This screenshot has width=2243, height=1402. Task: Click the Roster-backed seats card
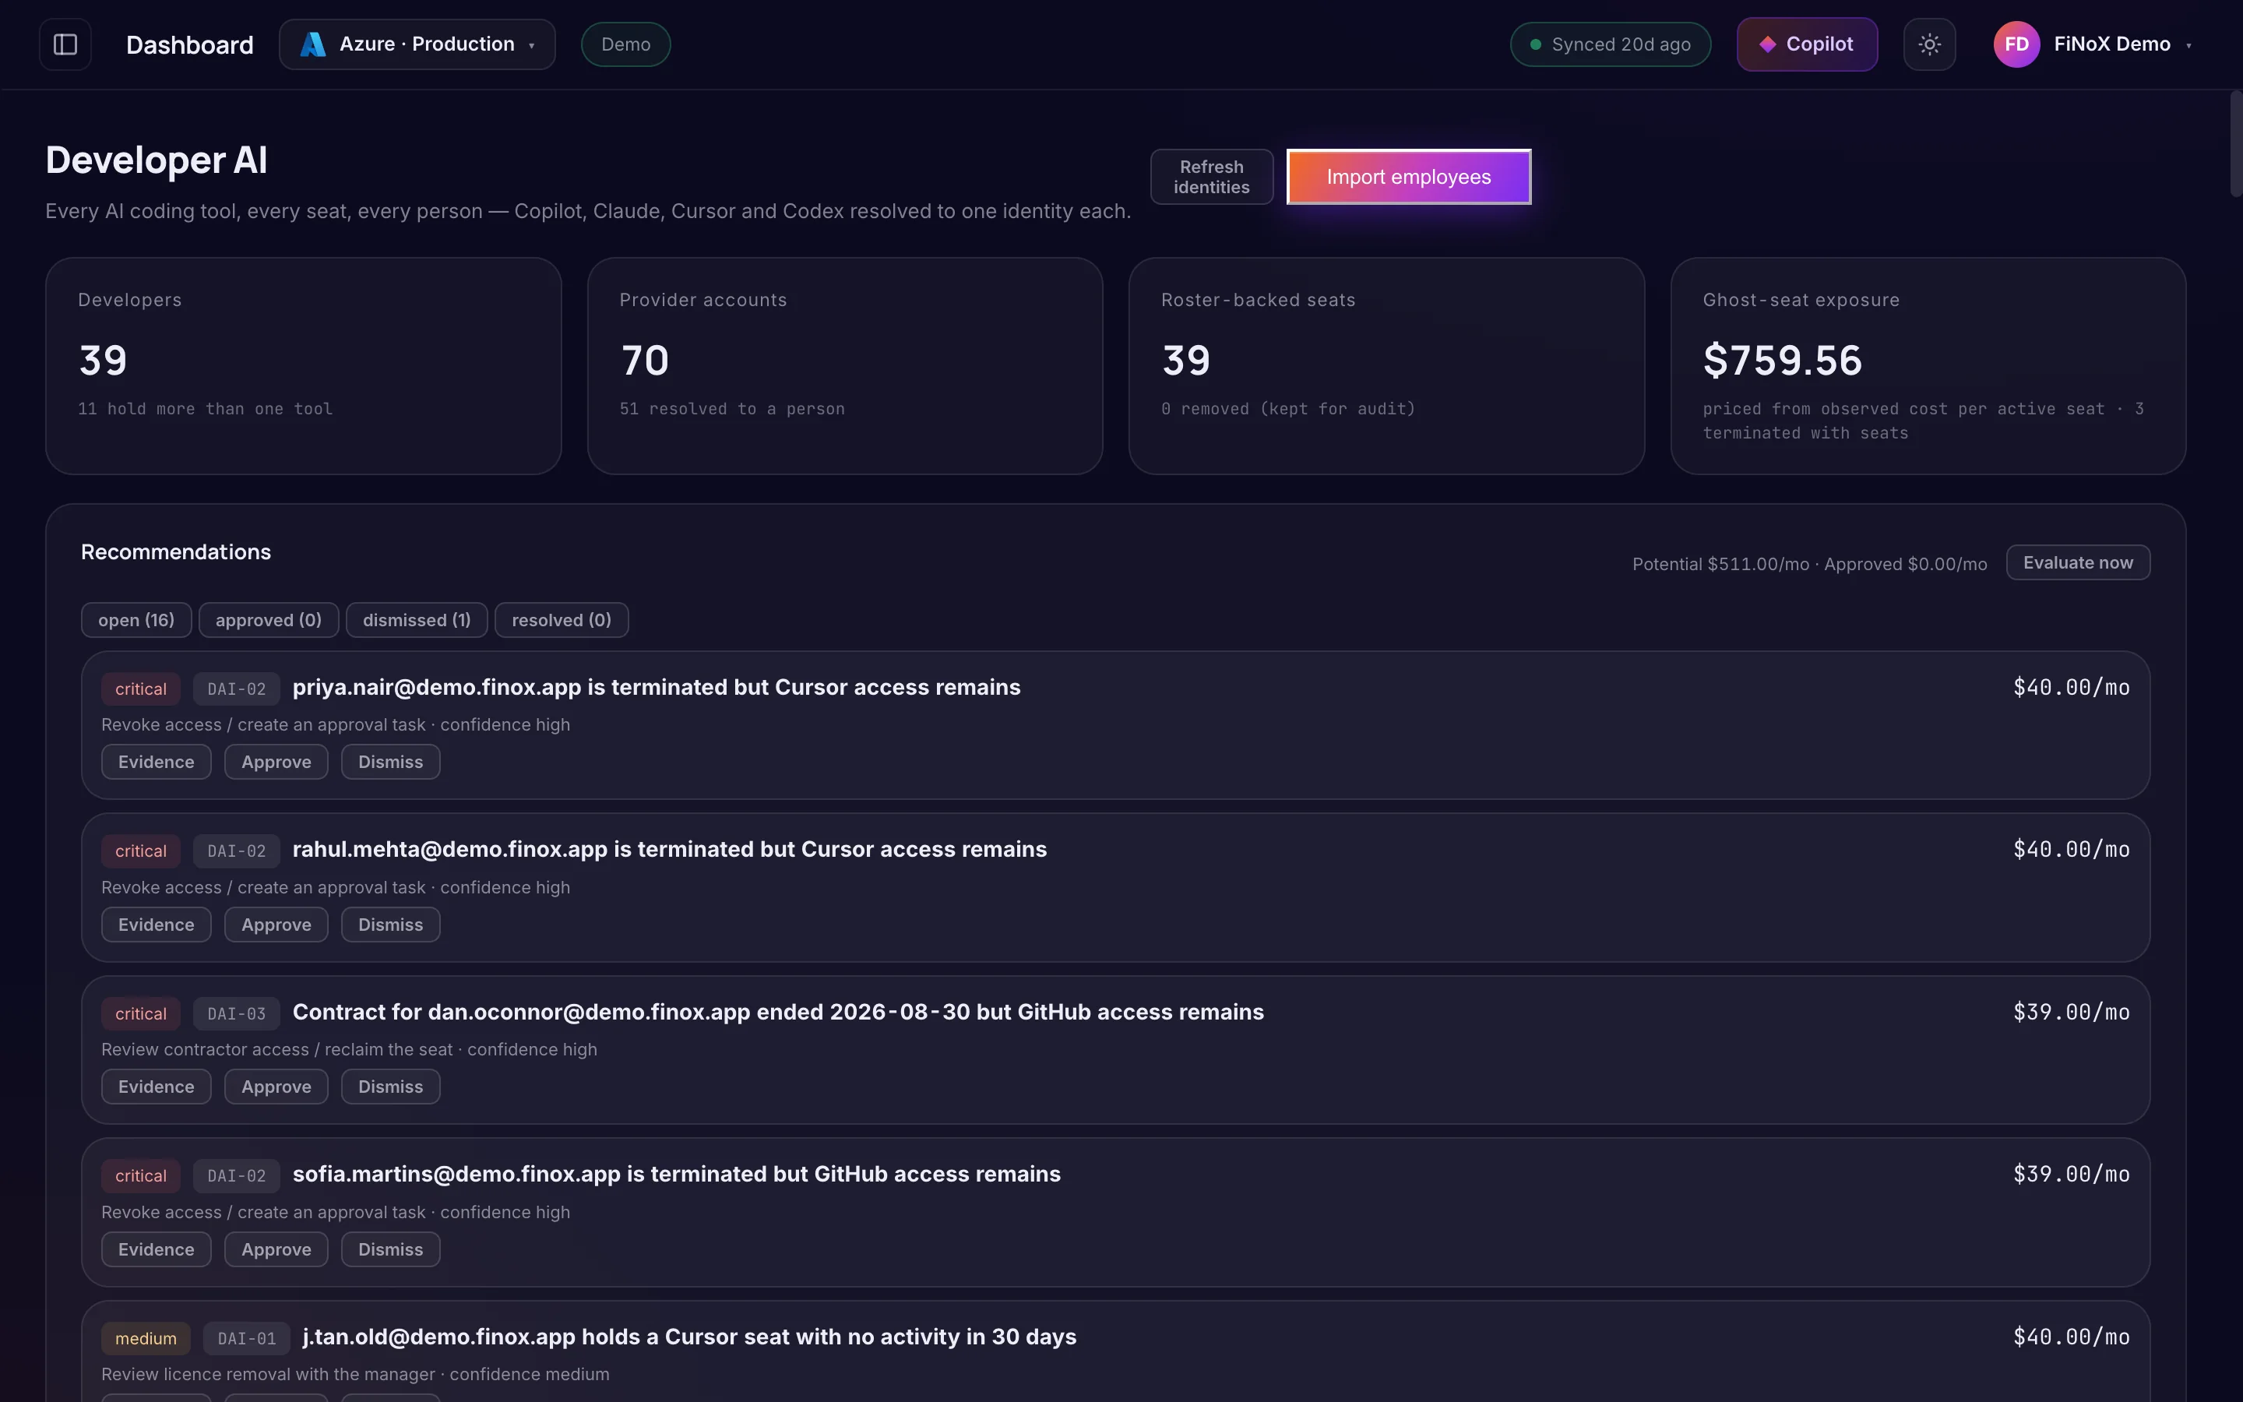1386,366
